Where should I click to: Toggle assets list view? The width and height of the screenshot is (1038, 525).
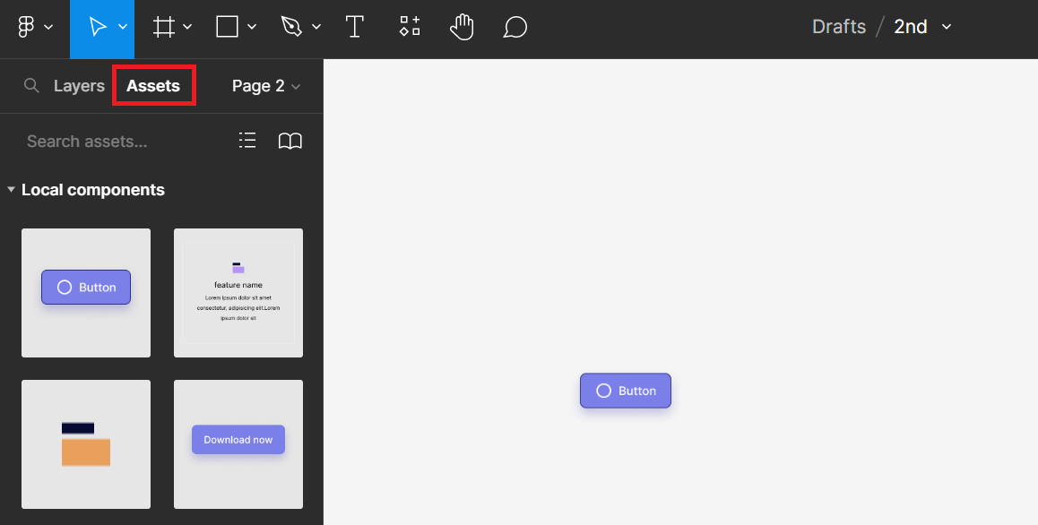pyautogui.click(x=247, y=141)
